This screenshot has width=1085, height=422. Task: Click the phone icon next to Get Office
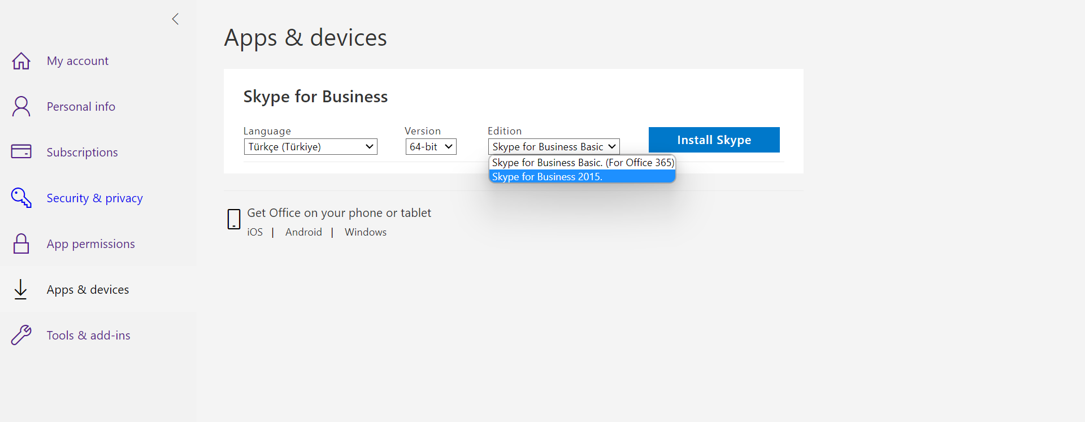(234, 219)
